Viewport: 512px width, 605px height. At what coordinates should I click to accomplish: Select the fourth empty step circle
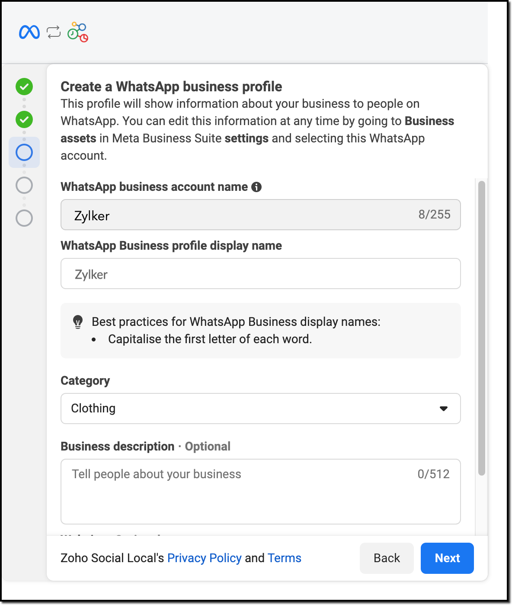[24, 185]
